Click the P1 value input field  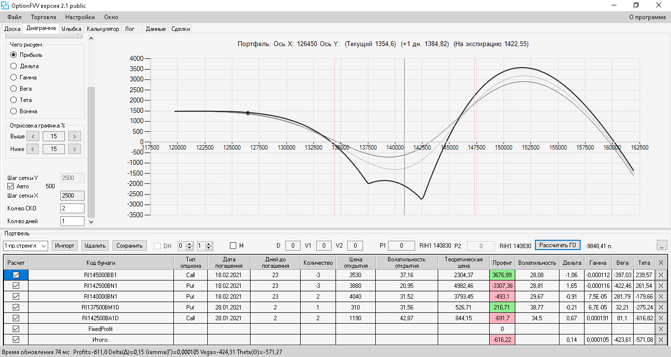pos(401,246)
